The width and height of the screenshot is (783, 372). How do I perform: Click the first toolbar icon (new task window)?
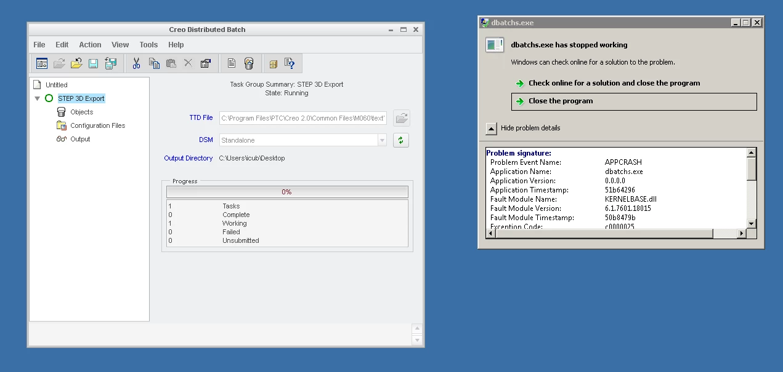(x=42, y=63)
